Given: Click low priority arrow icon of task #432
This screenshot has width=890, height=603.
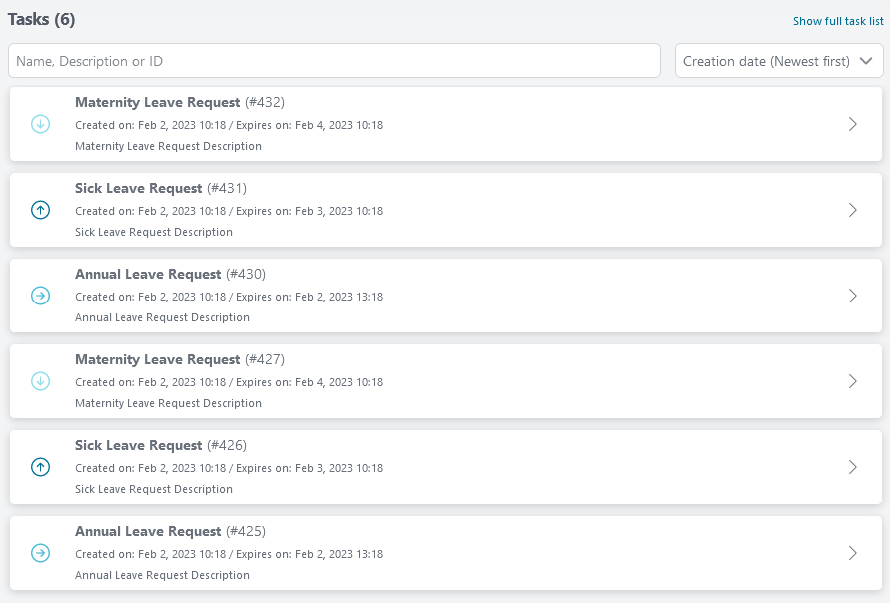Looking at the screenshot, I should (x=40, y=124).
